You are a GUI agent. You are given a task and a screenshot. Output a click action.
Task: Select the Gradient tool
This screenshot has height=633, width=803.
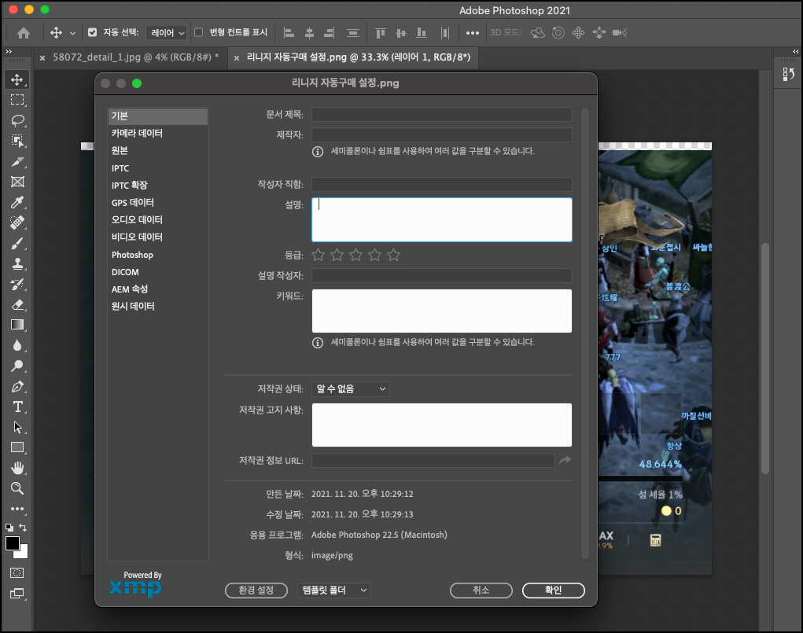pos(17,325)
